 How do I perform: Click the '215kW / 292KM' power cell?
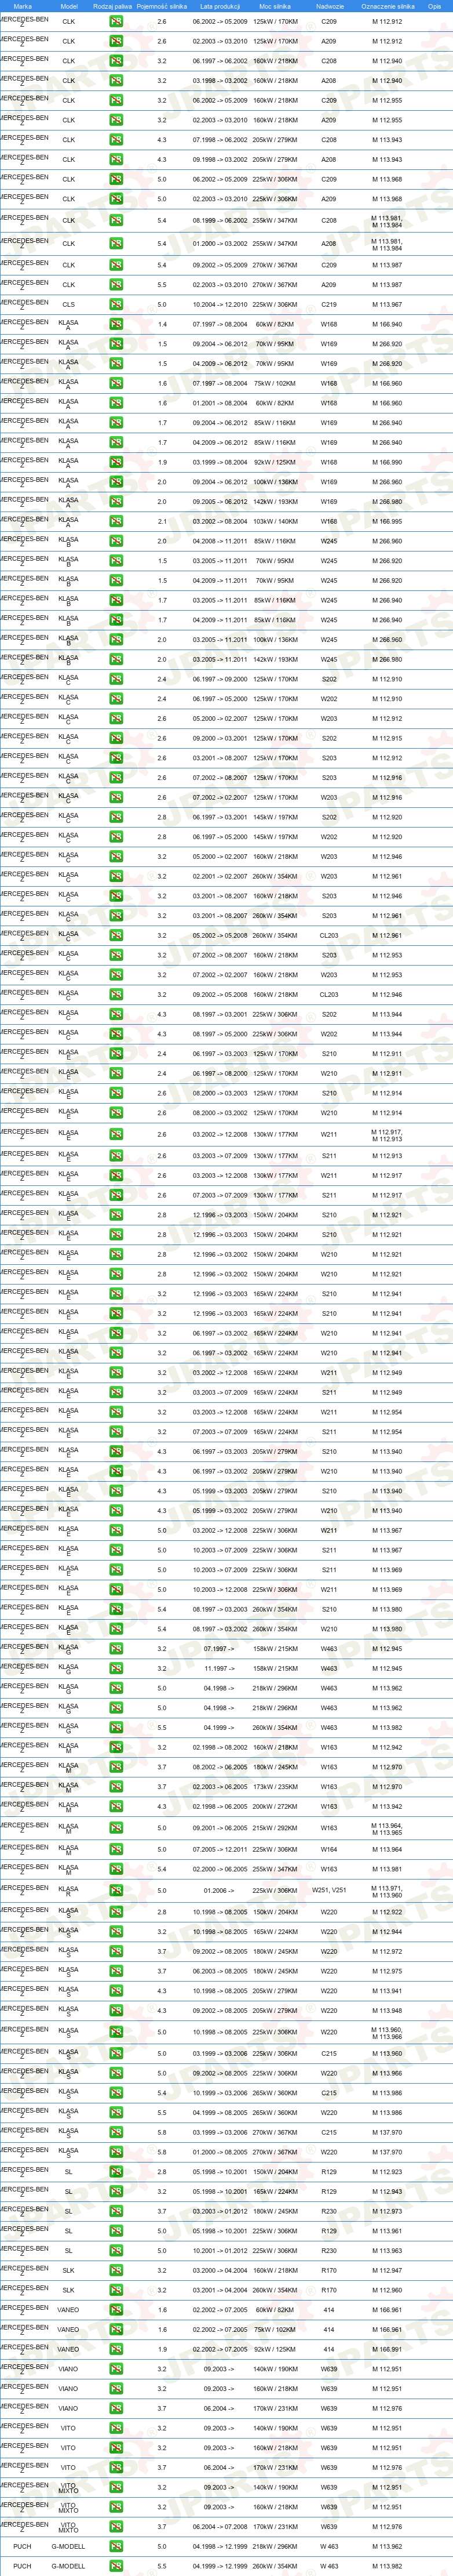275,1827
